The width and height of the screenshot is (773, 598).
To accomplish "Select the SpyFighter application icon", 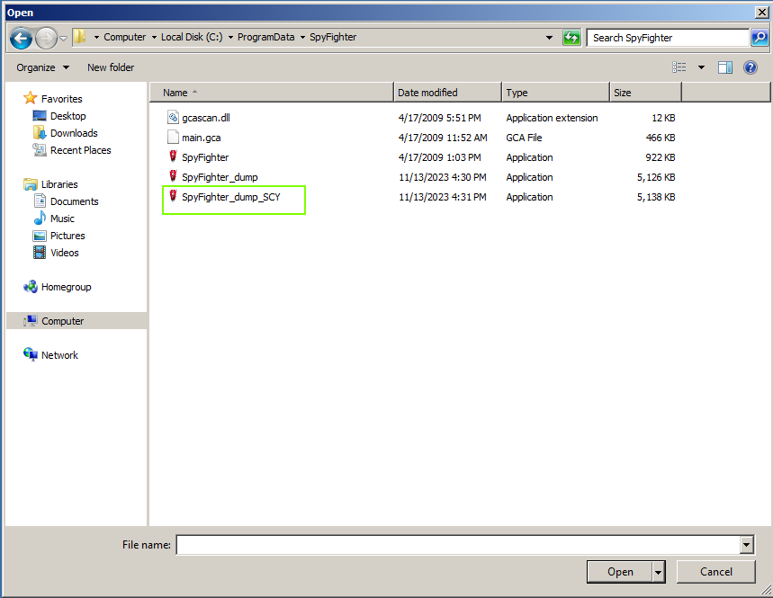I will 173,156.
